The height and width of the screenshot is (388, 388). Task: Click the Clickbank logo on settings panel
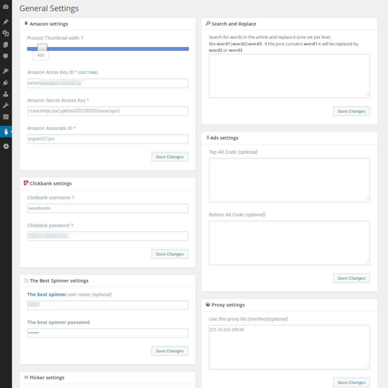coord(26,182)
